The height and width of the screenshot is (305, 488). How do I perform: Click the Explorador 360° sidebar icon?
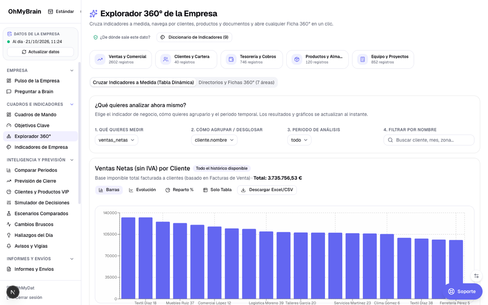click(9, 137)
